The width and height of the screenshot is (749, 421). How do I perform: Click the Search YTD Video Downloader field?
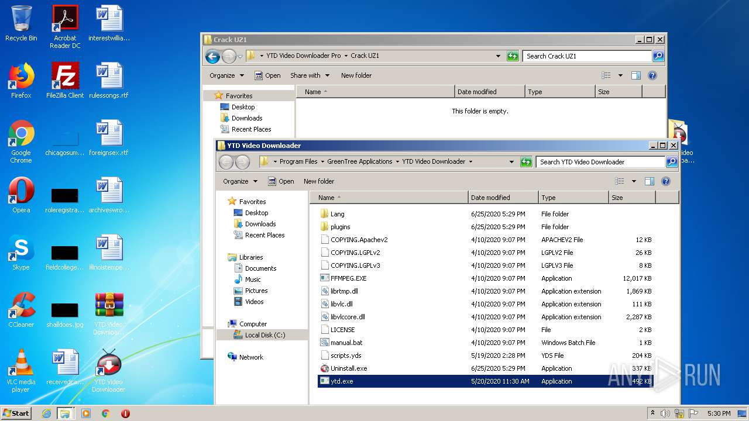600,162
